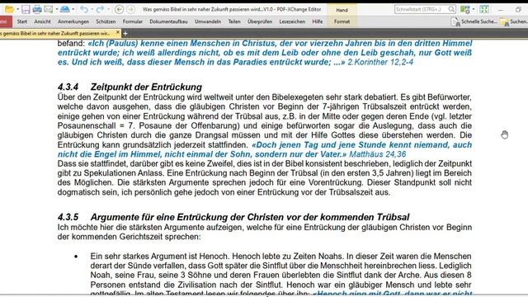Open the Lesezeichen ribbon tab
Image resolution: width=528 pixels, height=297 pixels.
tap(292, 21)
